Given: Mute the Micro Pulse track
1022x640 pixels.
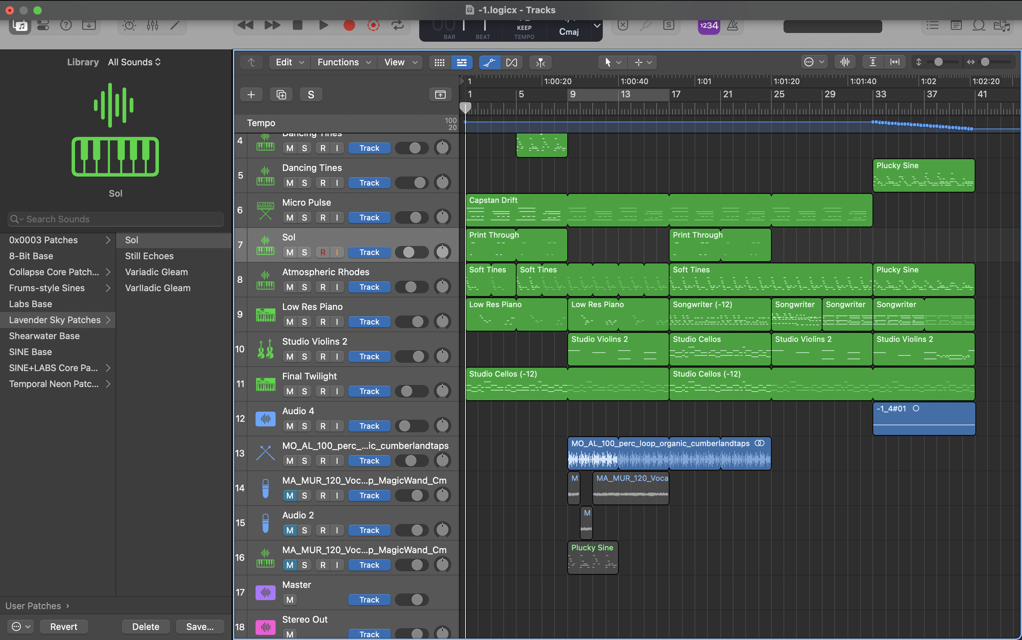Looking at the screenshot, I should 290,218.
